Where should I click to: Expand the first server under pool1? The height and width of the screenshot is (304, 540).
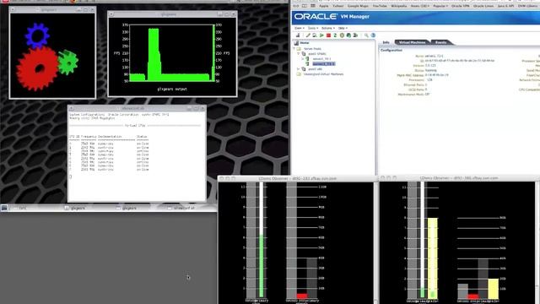click(x=302, y=58)
